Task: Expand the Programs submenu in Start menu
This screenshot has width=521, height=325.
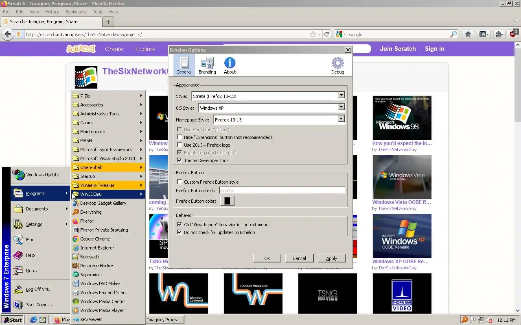Action: (x=40, y=193)
